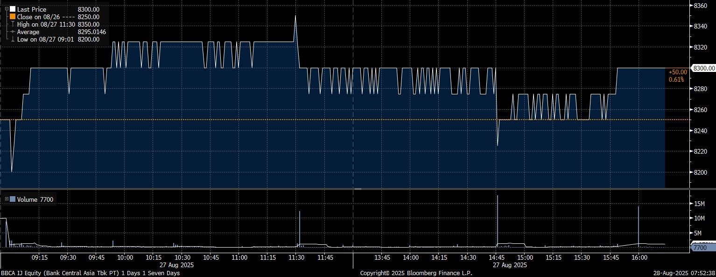Click the Volume series color swatch
The width and height of the screenshot is (716, 277).
[13, 199]
